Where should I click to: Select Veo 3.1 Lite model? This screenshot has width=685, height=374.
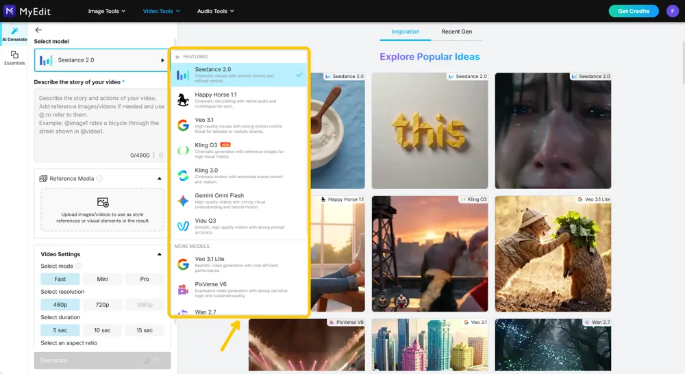(239, 264)
